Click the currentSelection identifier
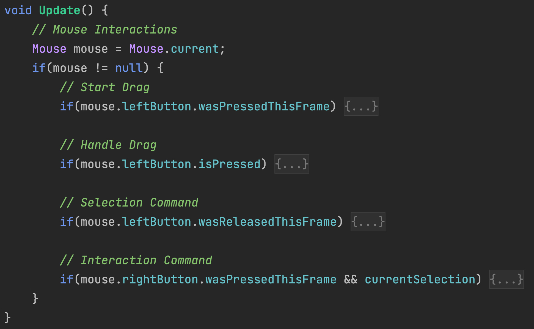Viewport: 534px width, 329px height. pos(420,279)
